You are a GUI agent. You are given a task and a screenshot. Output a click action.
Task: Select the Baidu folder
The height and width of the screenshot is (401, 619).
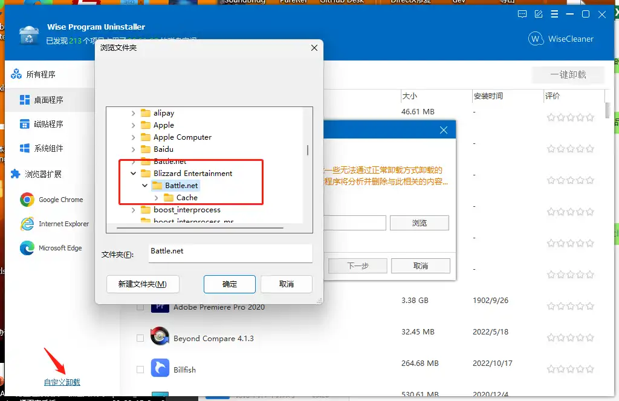tap(163, 149)
